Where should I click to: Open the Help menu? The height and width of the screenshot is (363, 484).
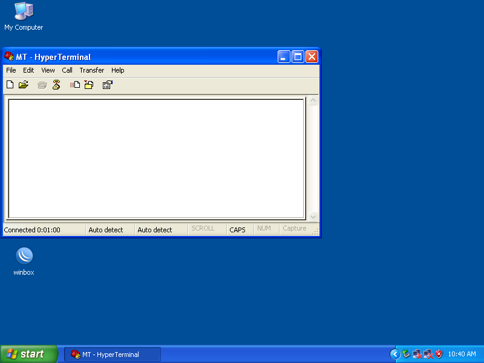[x=117, y=70]
